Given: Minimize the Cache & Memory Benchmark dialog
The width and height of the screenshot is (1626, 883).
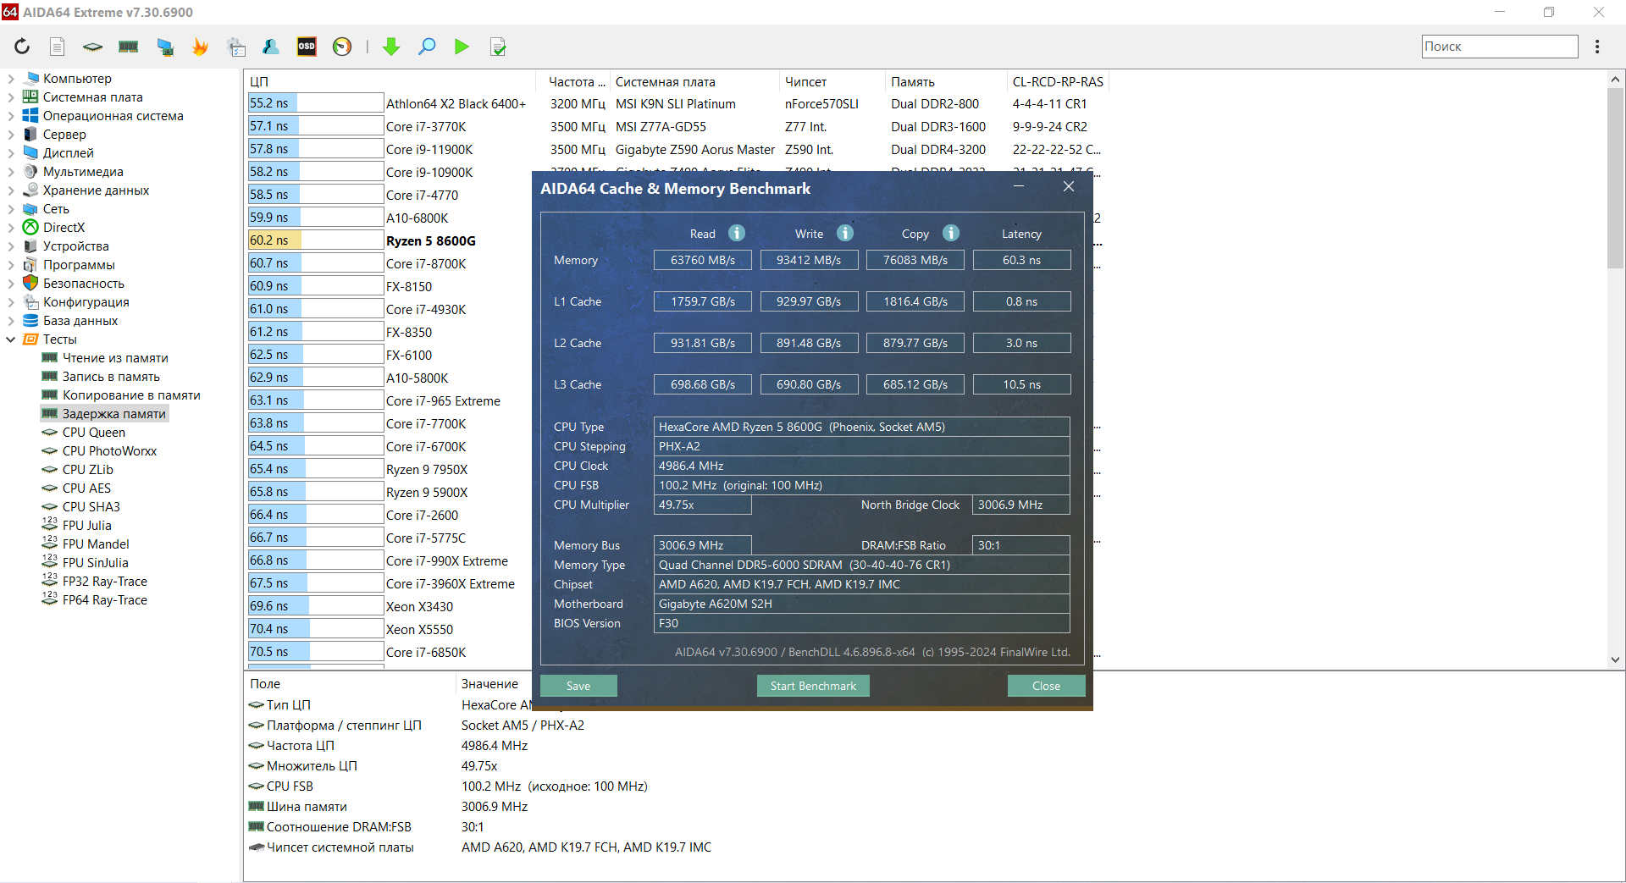Looking at the screenshot, I should (1019, 187).
